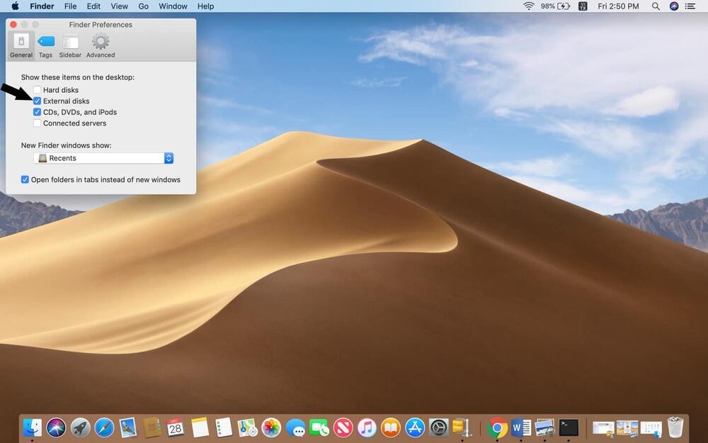Enable the Hard disks checkbox
The image size is (708, 443).
(x=38, y=90)
